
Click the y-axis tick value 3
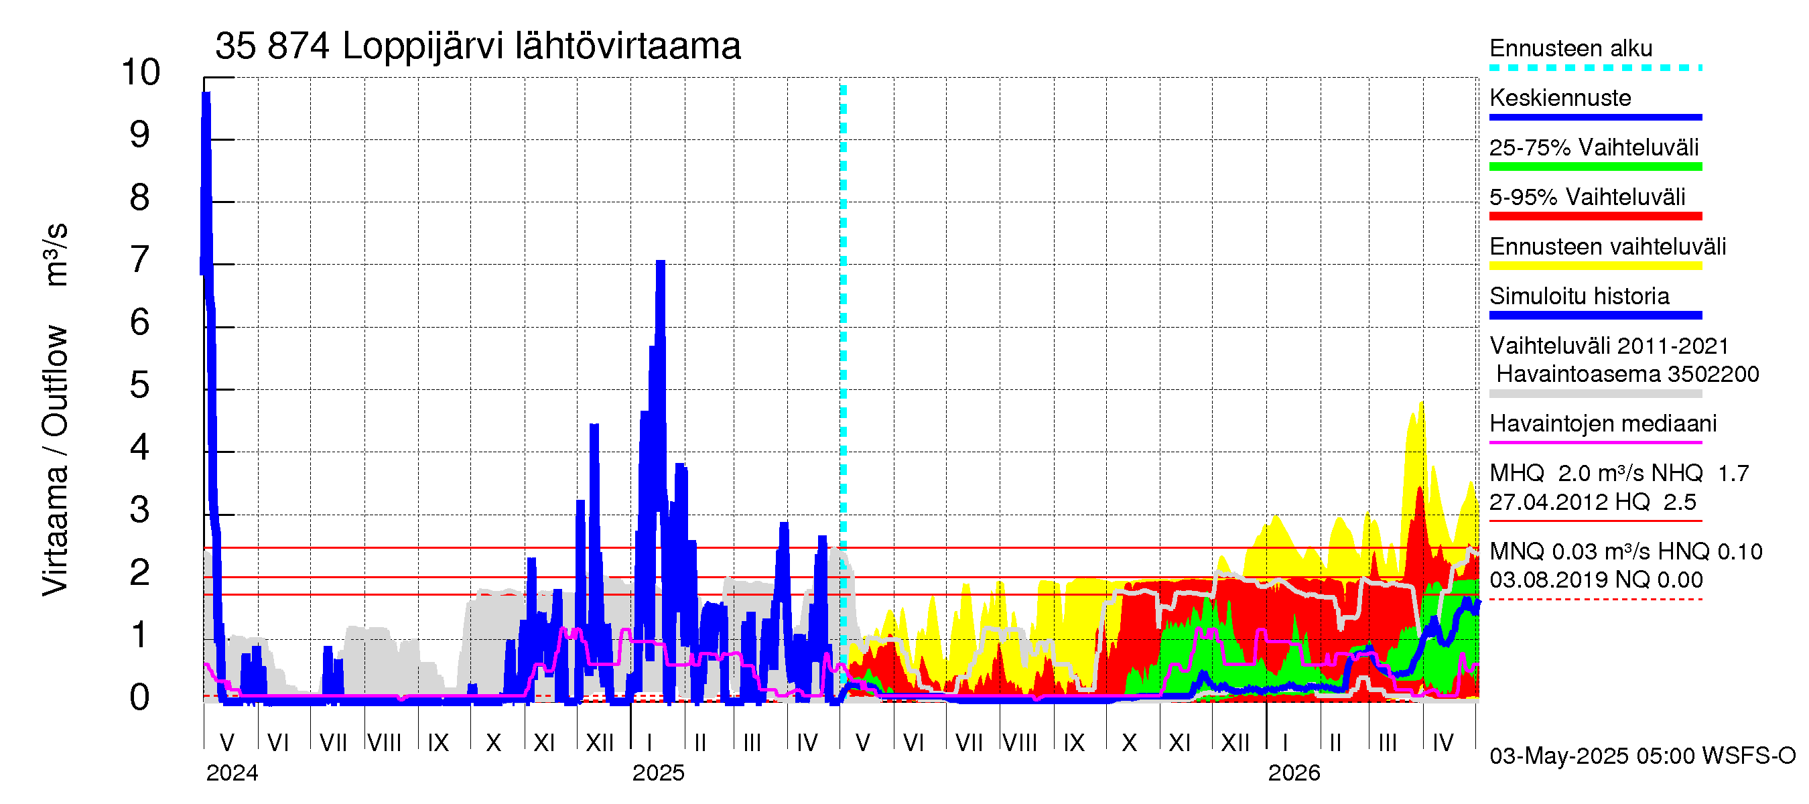coord(140,510)
